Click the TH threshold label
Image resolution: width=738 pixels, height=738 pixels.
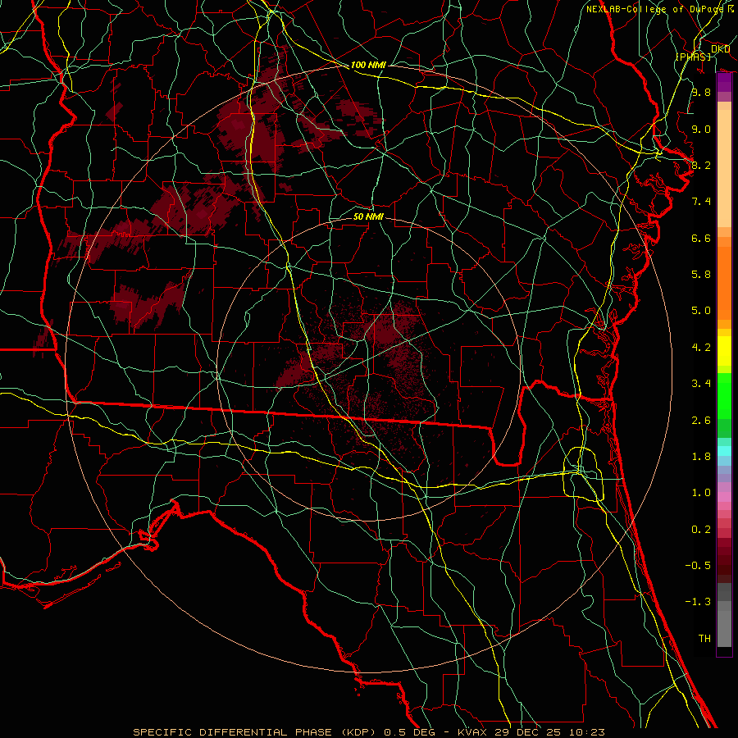(704, 639)
